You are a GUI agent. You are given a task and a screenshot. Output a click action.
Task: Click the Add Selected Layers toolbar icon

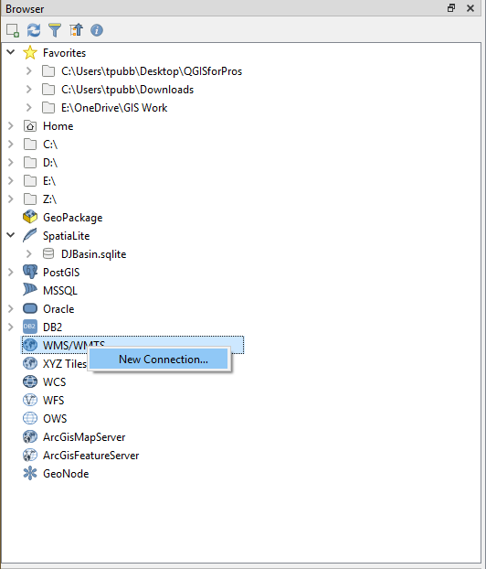(13, 30)
